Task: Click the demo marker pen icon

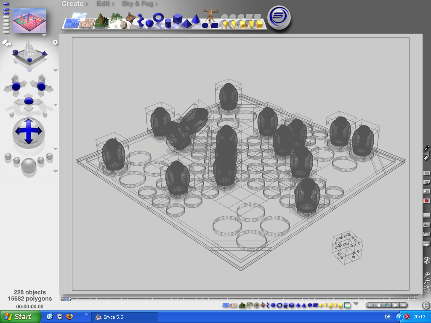Action: 427,148
